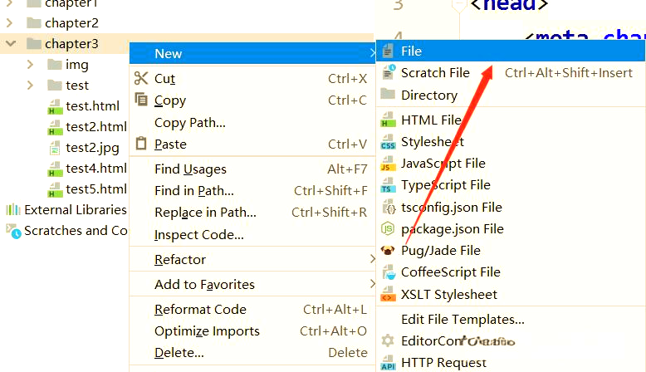Click Directory label in submenu
Viewport: 646px width, 372px height.
[x=429, y=95]
